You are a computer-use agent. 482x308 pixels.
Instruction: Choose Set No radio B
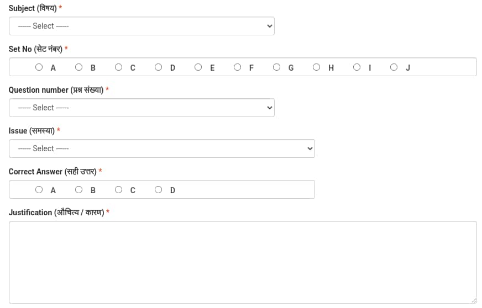(78, 67)
